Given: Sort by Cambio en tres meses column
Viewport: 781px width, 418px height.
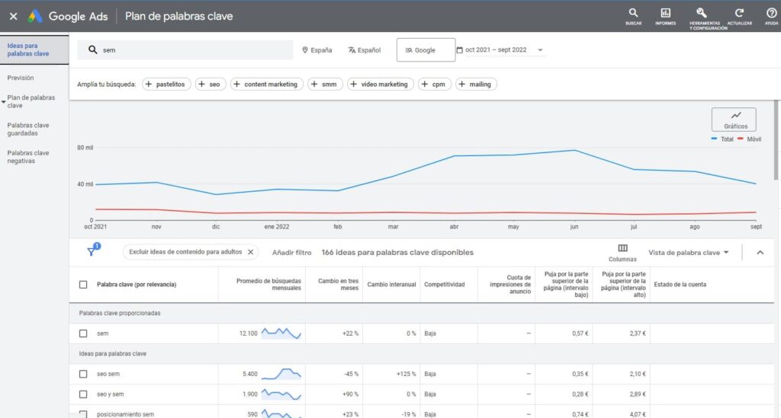Looking at the screenshot, I should pyautogui.click(x=338, y=285).
